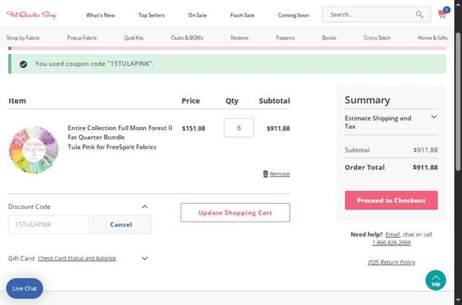The image size is (462, 305).
Task: Open Coming Soon menu item
Action: 294,15
